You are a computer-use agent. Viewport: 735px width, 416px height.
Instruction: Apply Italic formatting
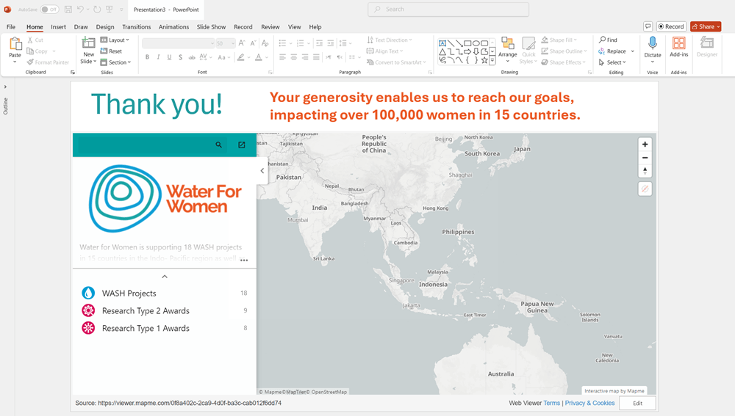click(158, 57)
